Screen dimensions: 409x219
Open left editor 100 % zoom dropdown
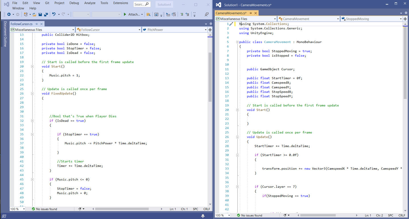click(24, 209)
